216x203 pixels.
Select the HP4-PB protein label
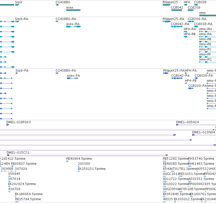191,81
